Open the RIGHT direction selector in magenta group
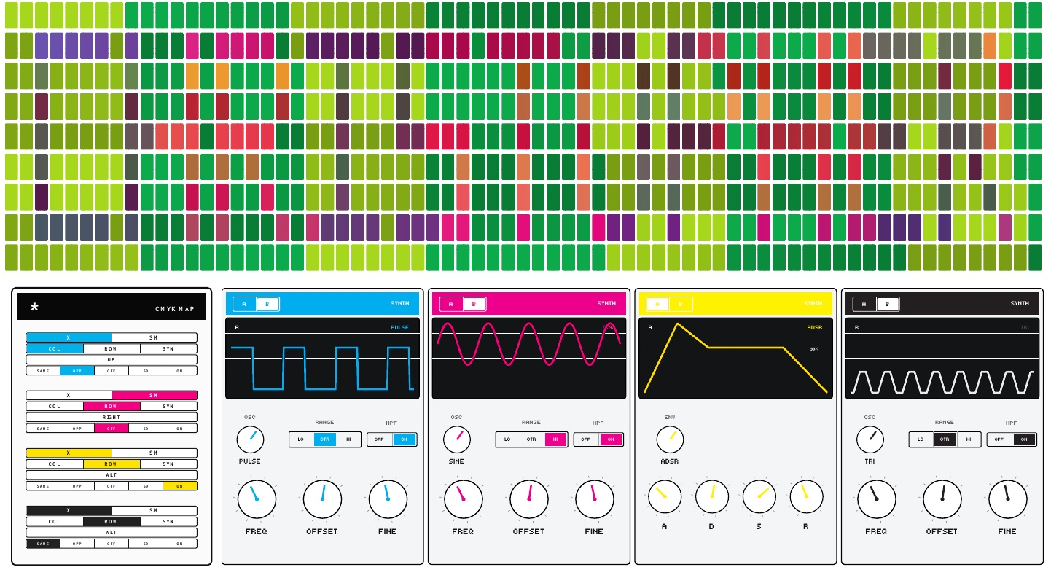 (x=112, y=417)
